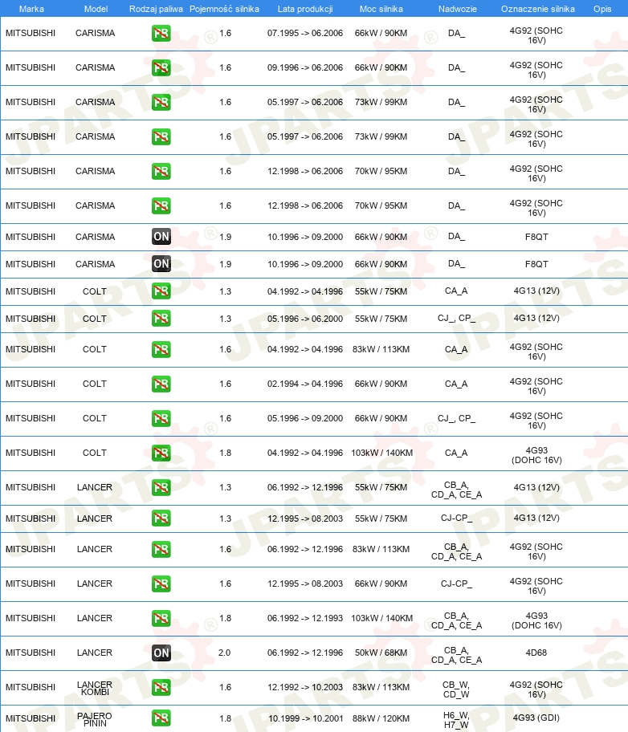The width and height of the screenshot is (628, 732).
Task: Click petrol icon in PAJERO PININ row
Action: (x=161, y=718)
